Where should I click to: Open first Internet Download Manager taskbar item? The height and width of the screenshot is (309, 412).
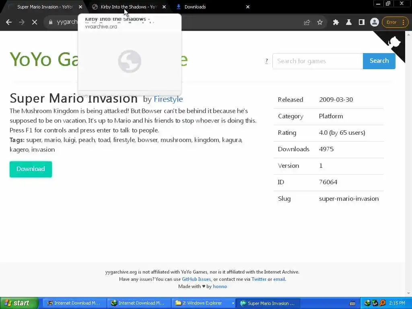click(74, 303)
